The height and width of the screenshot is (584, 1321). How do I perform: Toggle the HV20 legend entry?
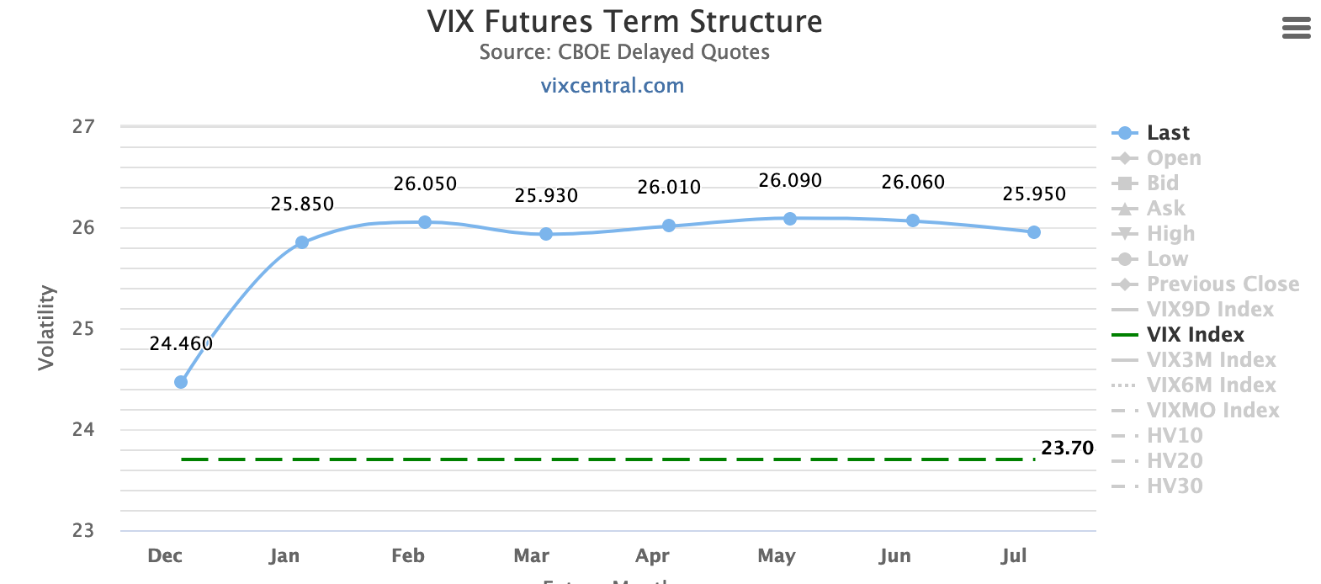[x=1175, y=461]
